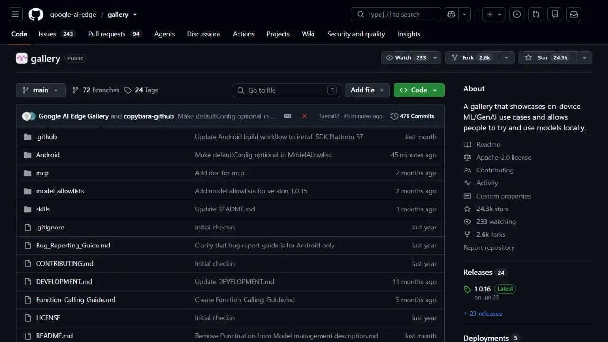
Task: Click the star icon beside 24.3k stars
Action: point(467,209)
